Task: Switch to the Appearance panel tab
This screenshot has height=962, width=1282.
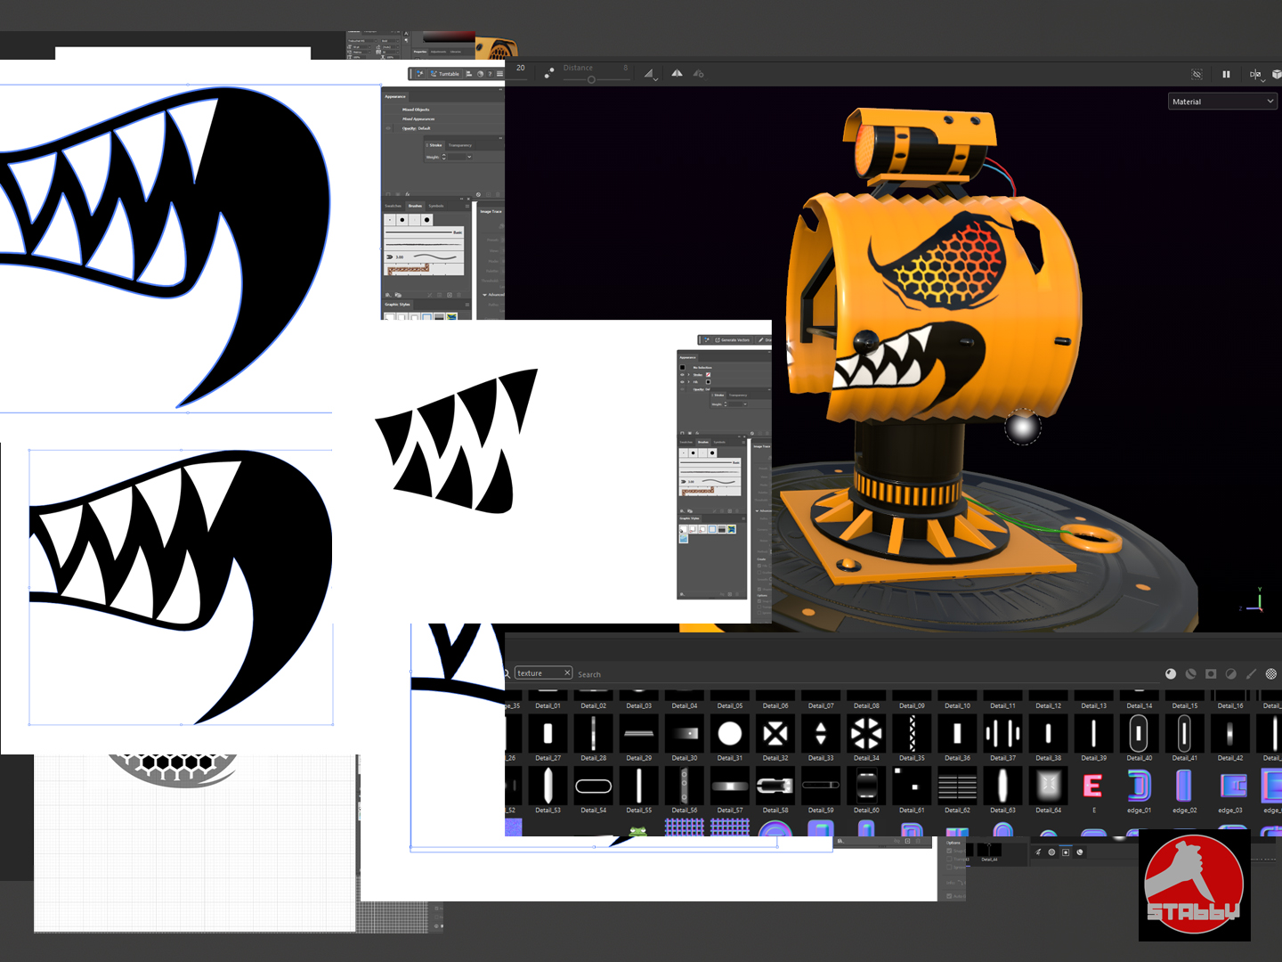Action: coord(395,96)
